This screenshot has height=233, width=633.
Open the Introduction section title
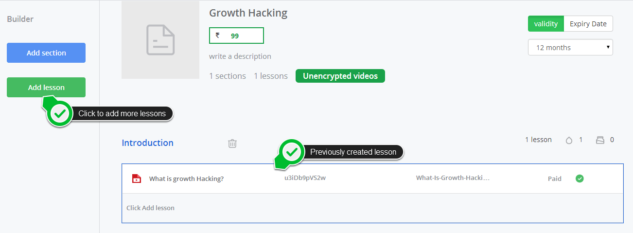click(x=147, y=143)
